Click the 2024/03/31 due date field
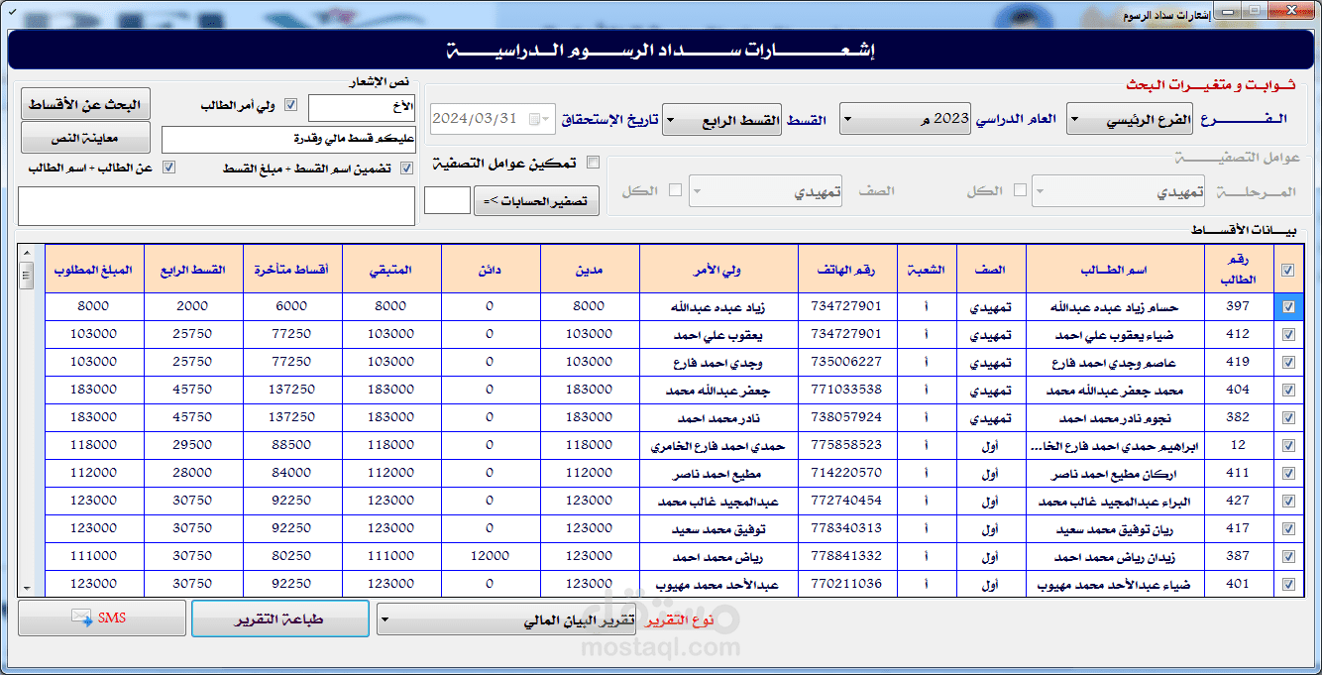The image size is (1322, 675). point(493,119)
